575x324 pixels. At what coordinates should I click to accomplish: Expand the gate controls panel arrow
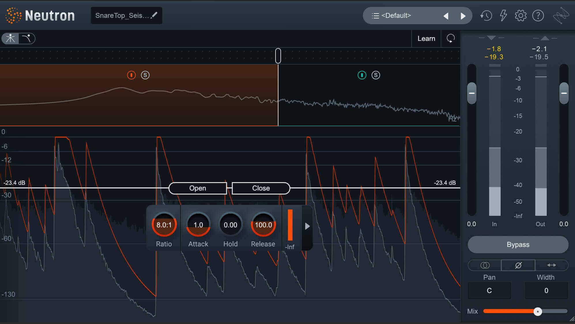coord(307,226)
